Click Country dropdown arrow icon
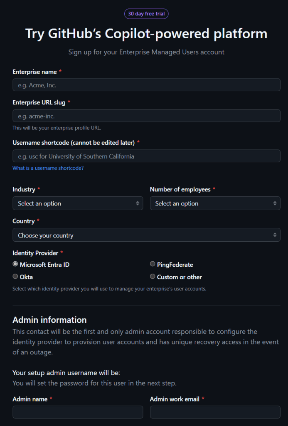 point(275,235)
